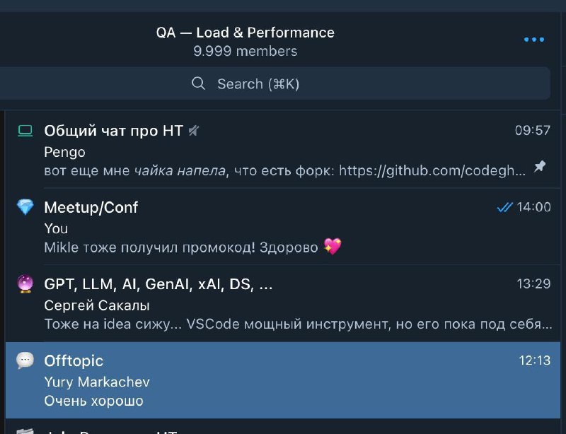The height and width of the screenshot is (434, 566).
Task: Select the Offtopic topic row
Action: tap(283, 380)
